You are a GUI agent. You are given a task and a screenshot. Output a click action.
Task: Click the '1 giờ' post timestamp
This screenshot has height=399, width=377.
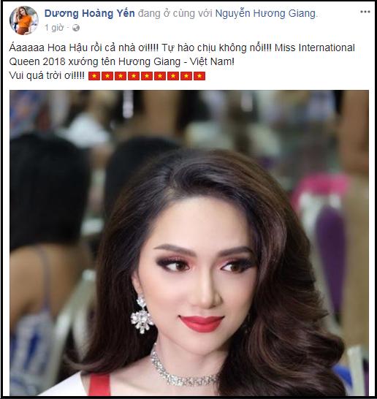pyautogui.click(x=54, y=28)
